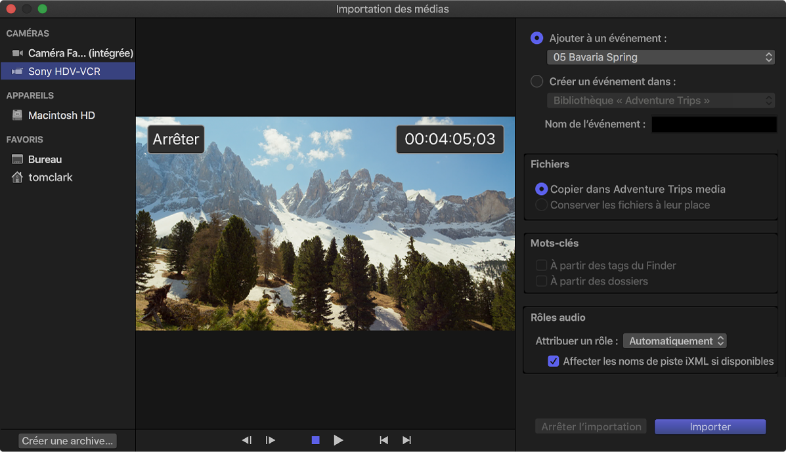Step back one frame

pos(247,440)
